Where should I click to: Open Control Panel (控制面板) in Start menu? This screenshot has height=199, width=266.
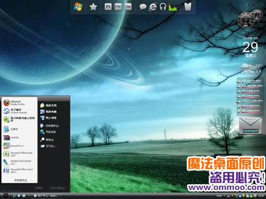point(49,126)
